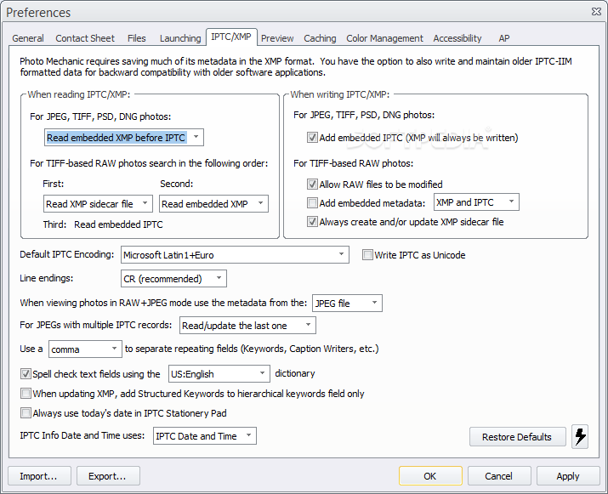Open Read/update the last one dropdown
Viewport: 608px width, 494px height.
pos(247,326)
